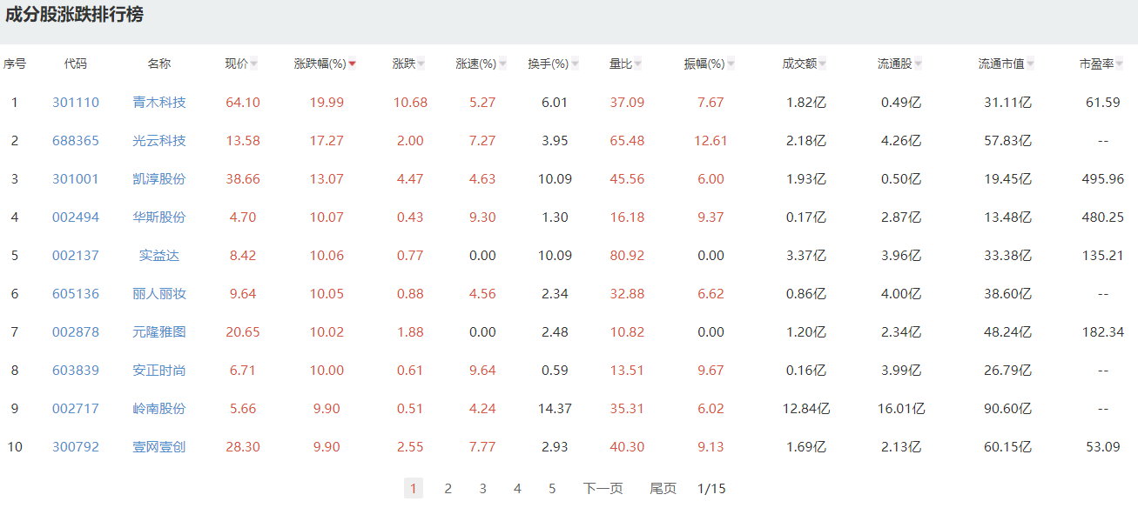
Task: Click speed value 9.64 for 安正时尚
Action: pos(482,371)
